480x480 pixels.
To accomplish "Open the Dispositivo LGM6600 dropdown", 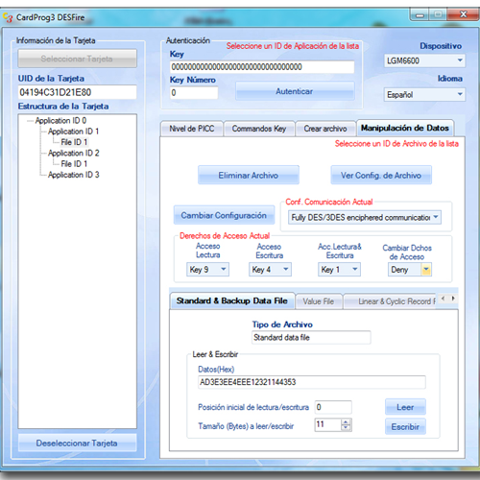I will 460,60.
